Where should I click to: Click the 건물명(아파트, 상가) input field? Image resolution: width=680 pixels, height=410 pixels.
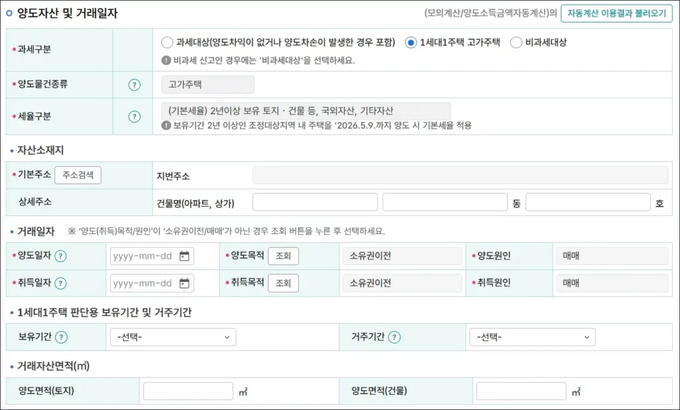[x=315, y=202]
